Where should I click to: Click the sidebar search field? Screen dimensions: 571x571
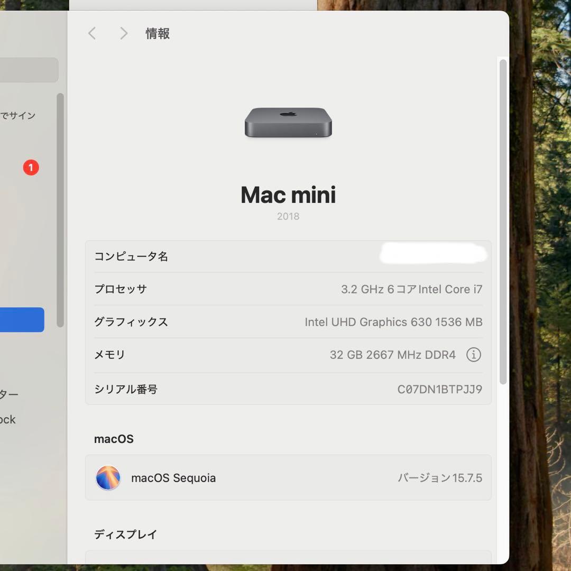pyautogui.click(x=29, y=70)
